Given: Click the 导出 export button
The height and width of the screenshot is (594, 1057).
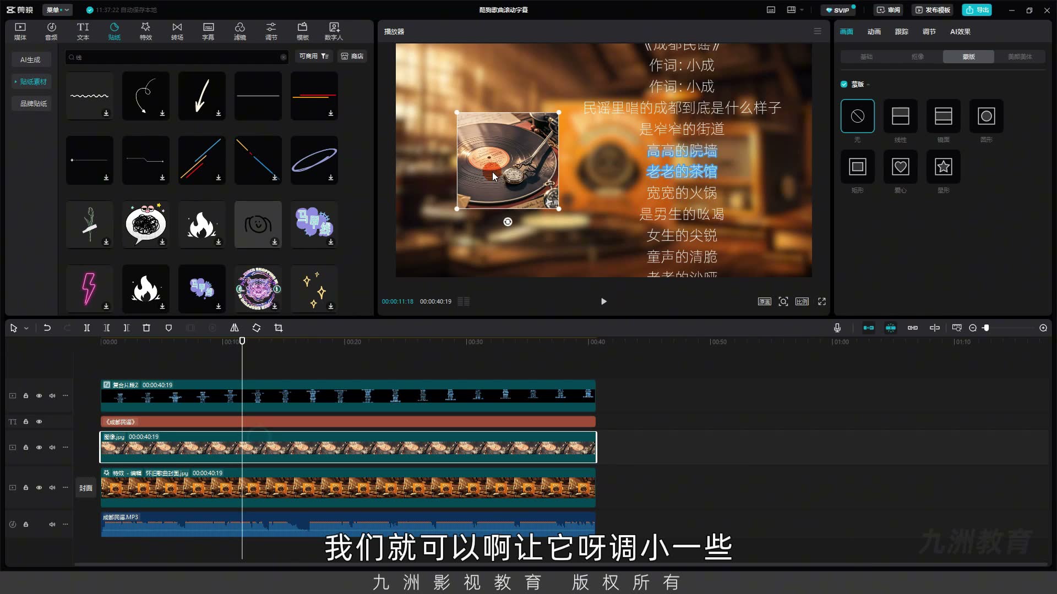Looking at the screenshot, I should coord(977,10).
